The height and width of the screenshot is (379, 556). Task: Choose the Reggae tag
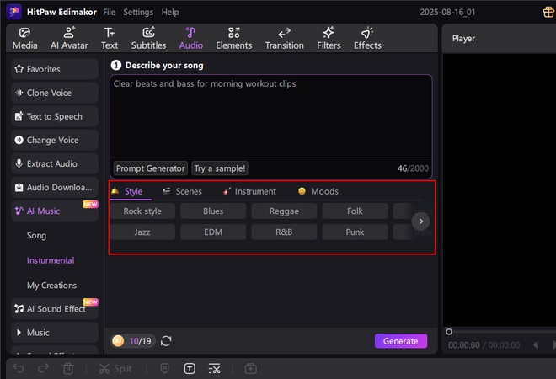coord(284,211)
